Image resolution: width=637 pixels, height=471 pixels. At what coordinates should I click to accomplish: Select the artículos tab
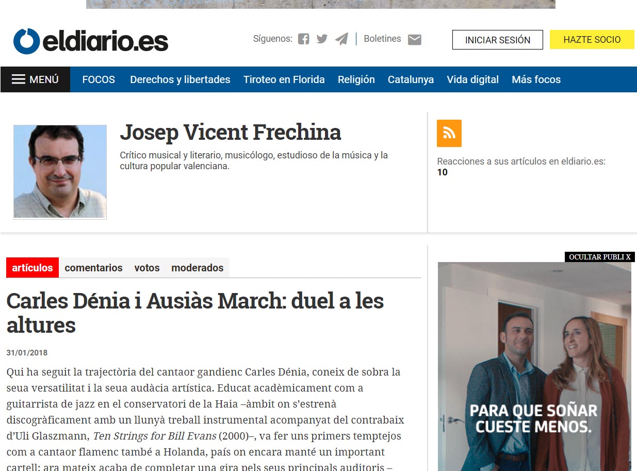(x=32, y=268)
